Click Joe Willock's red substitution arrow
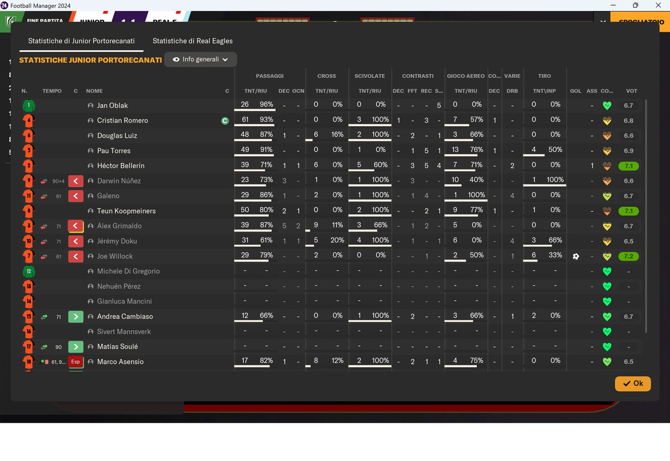 (76, 256)
